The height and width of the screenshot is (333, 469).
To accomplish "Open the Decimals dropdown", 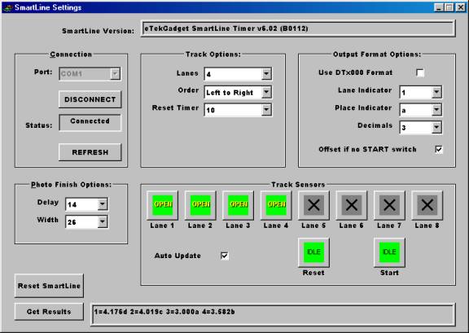I will point(436,128).
